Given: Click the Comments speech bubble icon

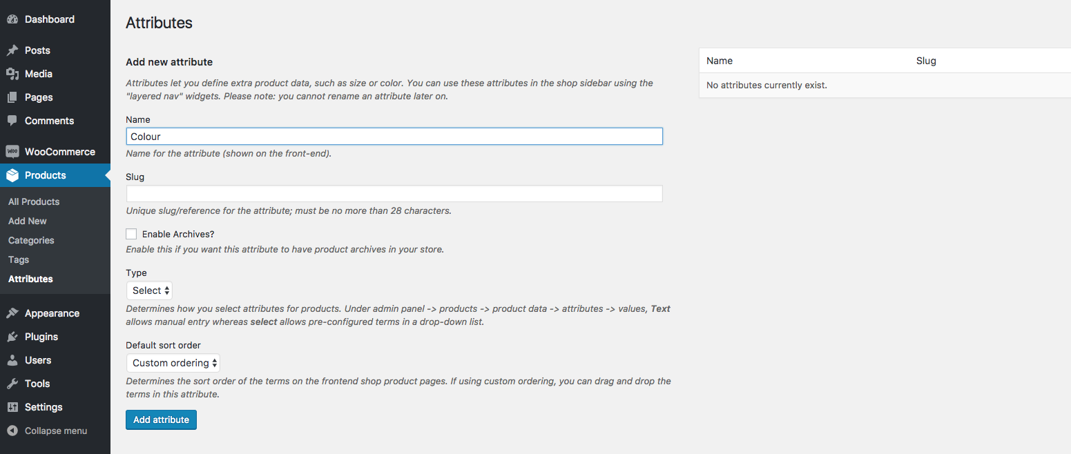Looking at the screenshot, I should [12, 121].
